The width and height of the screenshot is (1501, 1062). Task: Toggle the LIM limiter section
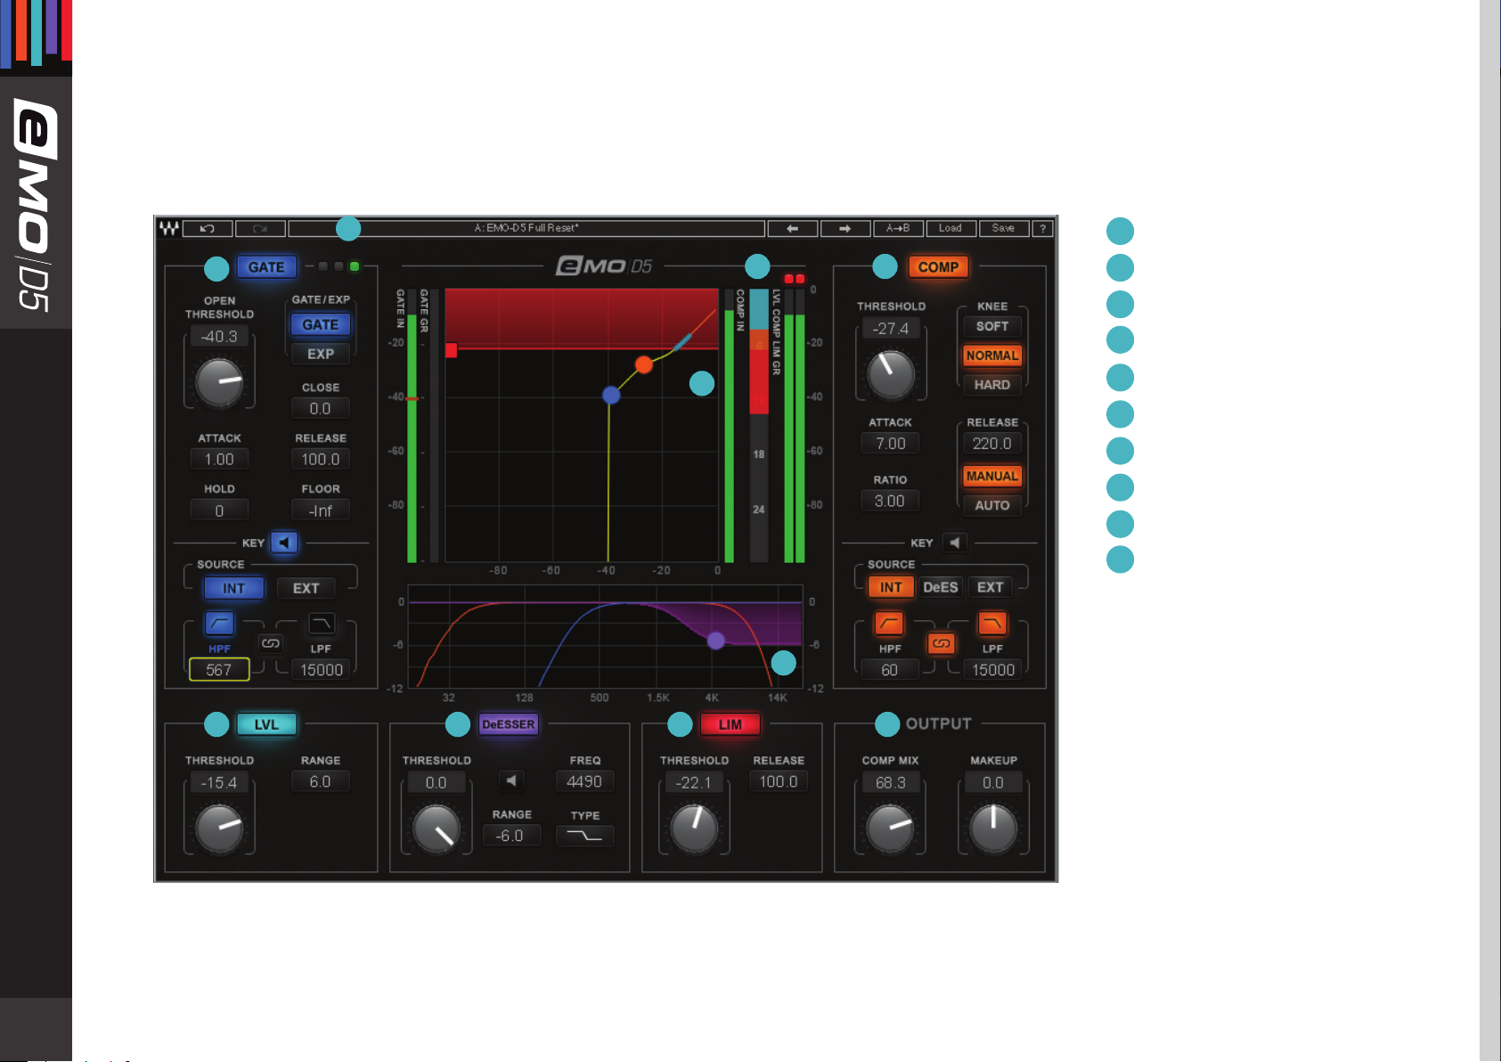click(x=730, y=724)
